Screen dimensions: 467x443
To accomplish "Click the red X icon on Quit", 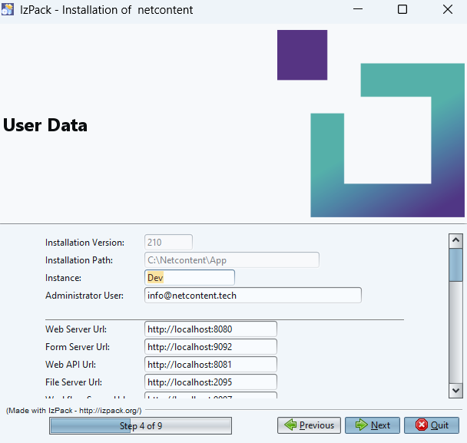I will pyautogui.click(x=422, y=425).
